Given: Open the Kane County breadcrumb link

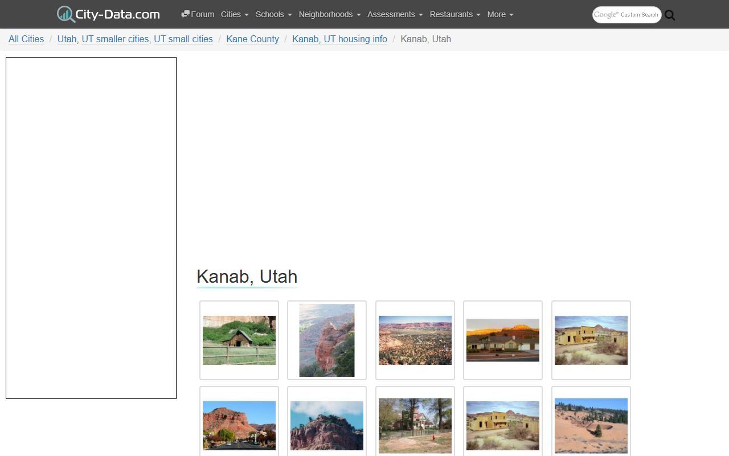Looking at the screenshot, I should click(253, 39).
